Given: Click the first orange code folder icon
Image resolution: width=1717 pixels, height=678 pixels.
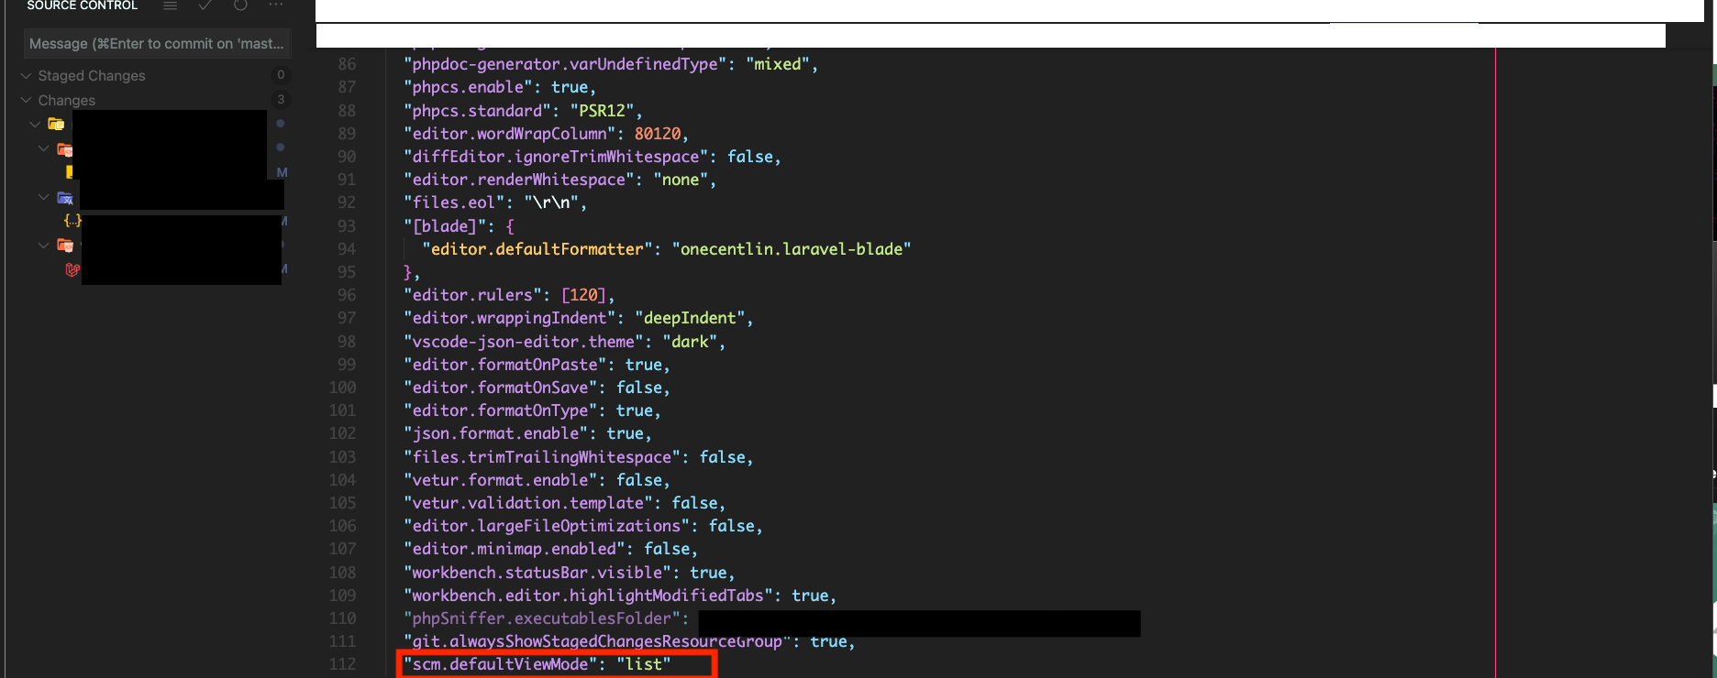Looking at the screenshot, I should 65,149.
